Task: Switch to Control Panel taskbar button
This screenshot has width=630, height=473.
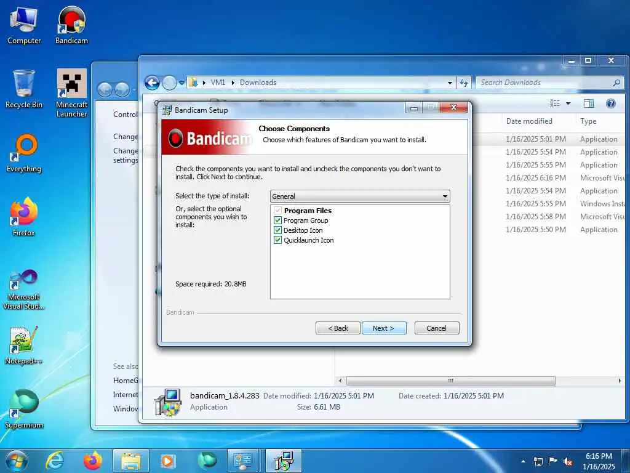Action: (242, 461)
